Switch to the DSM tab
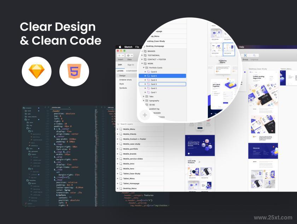The image size is (297, 224). pyautogui.click(x=120, y=65)
